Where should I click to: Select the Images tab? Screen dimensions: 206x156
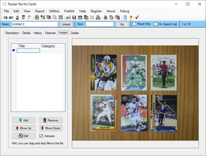[x=63, y=32]
